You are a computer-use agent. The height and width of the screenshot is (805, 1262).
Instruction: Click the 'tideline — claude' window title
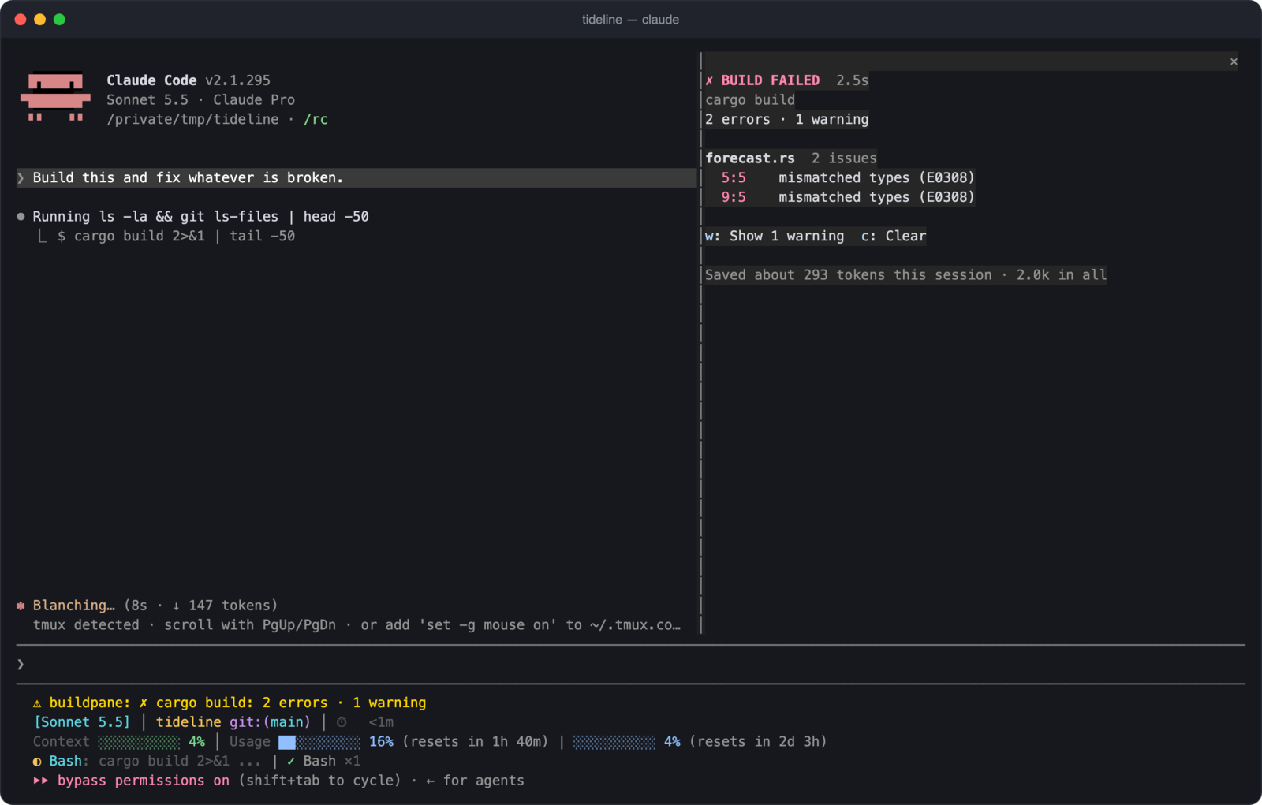click(630, 20)
